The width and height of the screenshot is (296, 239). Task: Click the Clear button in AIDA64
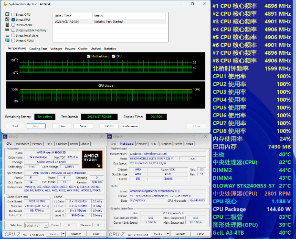click(62, 126)
